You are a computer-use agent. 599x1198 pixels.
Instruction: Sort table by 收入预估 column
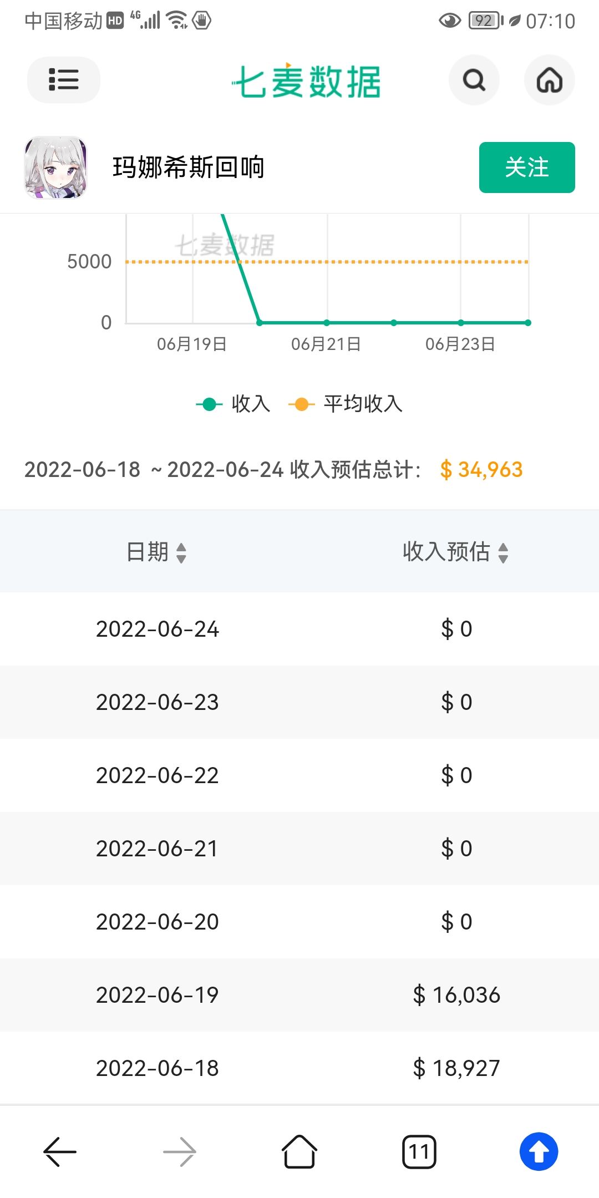[x=455, y=552]
